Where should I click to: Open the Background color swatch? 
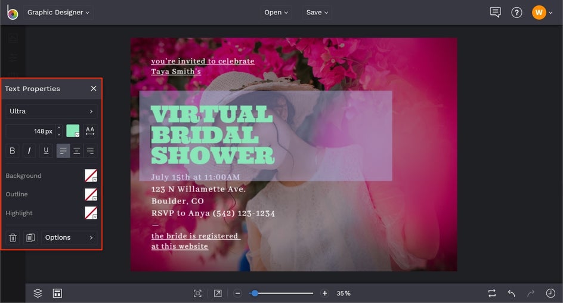91,175
